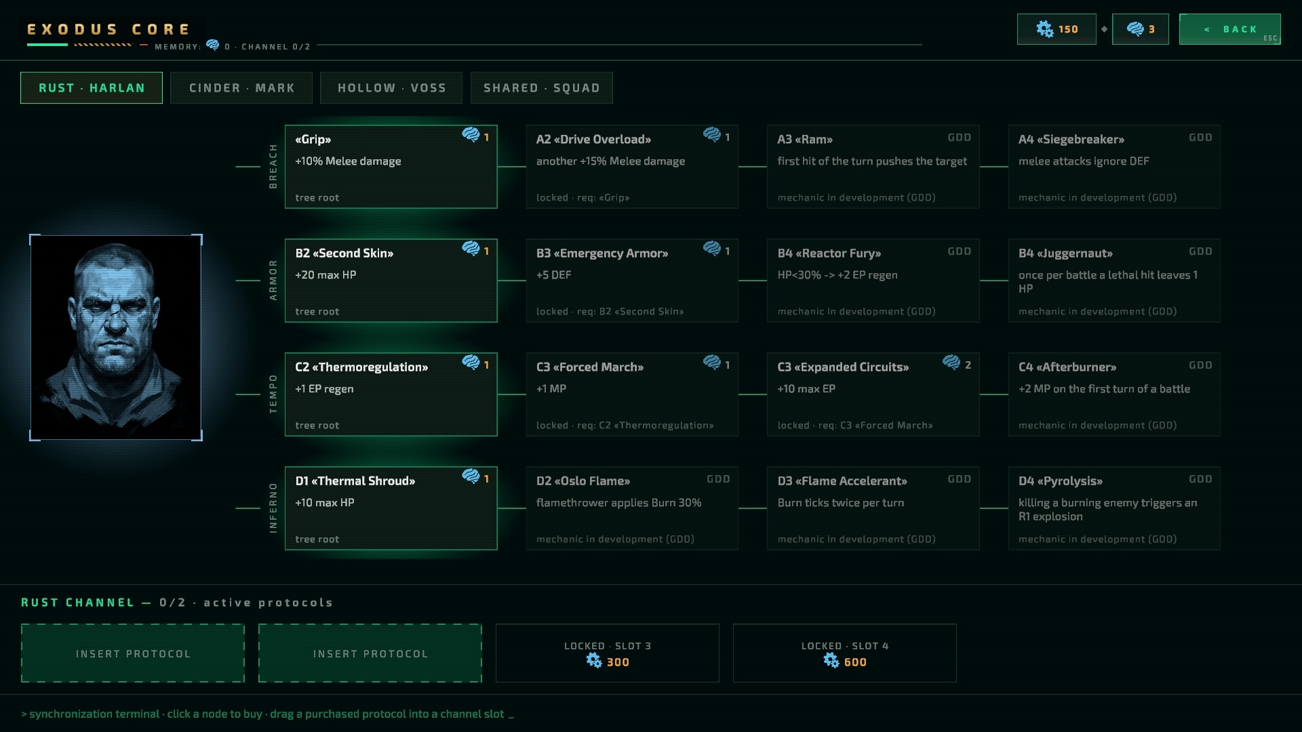Select the C3 «Forced March» node
Image resolution: width=1302 pixels, height=732 pixels.
(x=632, y=394)
